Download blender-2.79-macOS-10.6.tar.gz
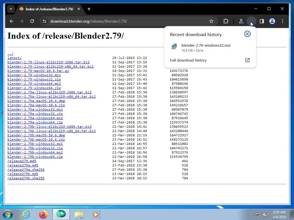The image size is (294, 220). point(38,71)
